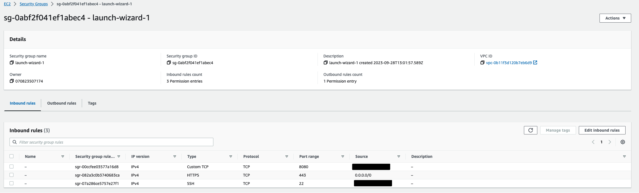Switch to the Outbound rules tab
Image resolution: width=639 pixels, height=193 pixels.
coord(62,103)
